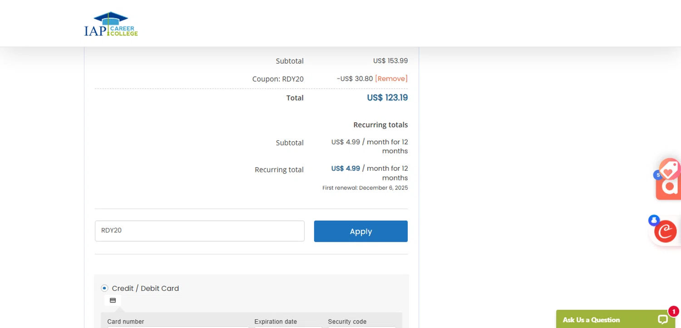Viewport: 681px width, 328px height.
Task: Select the total amount US$ 123.19
Action: click(387, 98)
